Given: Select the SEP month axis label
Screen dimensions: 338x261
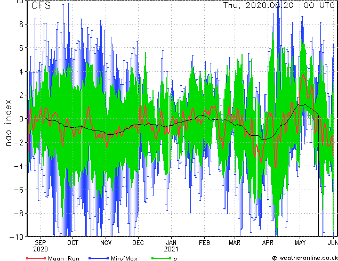Looking at the screenshot, I should coord(40,242).
